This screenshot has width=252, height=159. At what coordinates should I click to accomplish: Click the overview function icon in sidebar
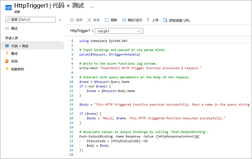pos(7,28)
